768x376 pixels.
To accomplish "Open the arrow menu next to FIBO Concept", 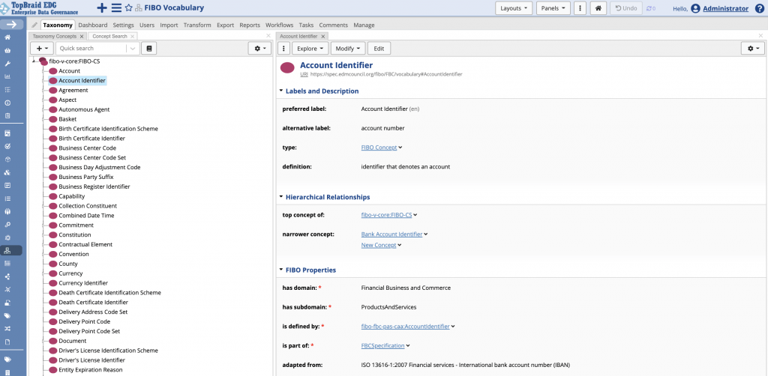I will 400,147.
